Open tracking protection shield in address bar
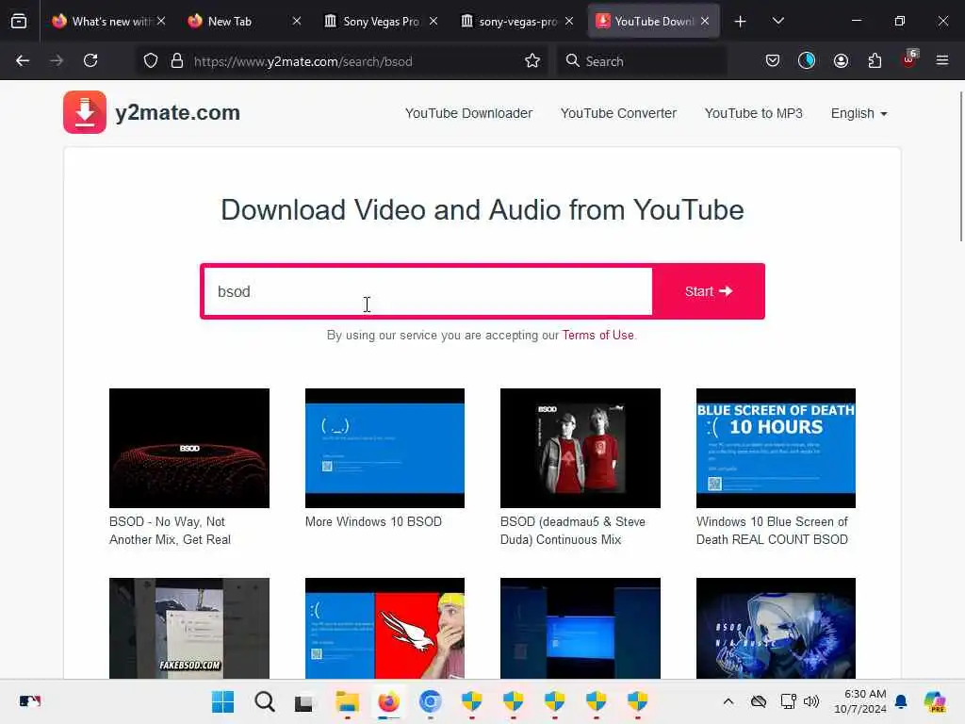The width and height of the screenshot is (965, 724). click(151, 61)
